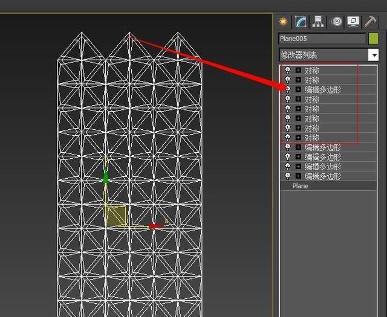Screen dimensions: 387x317
Task: Toggle lightbulb of the topmost 对称 modifier
Action: pos(288,71)
